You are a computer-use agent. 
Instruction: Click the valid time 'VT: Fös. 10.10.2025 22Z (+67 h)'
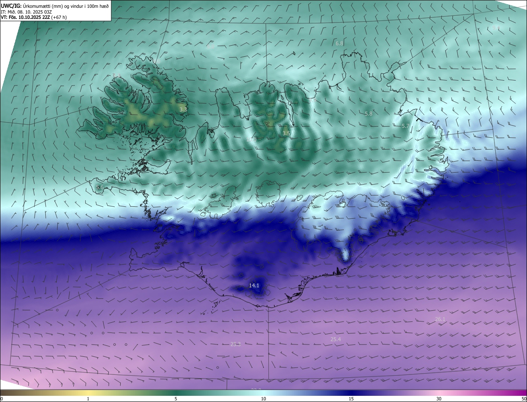coord(34,17)
